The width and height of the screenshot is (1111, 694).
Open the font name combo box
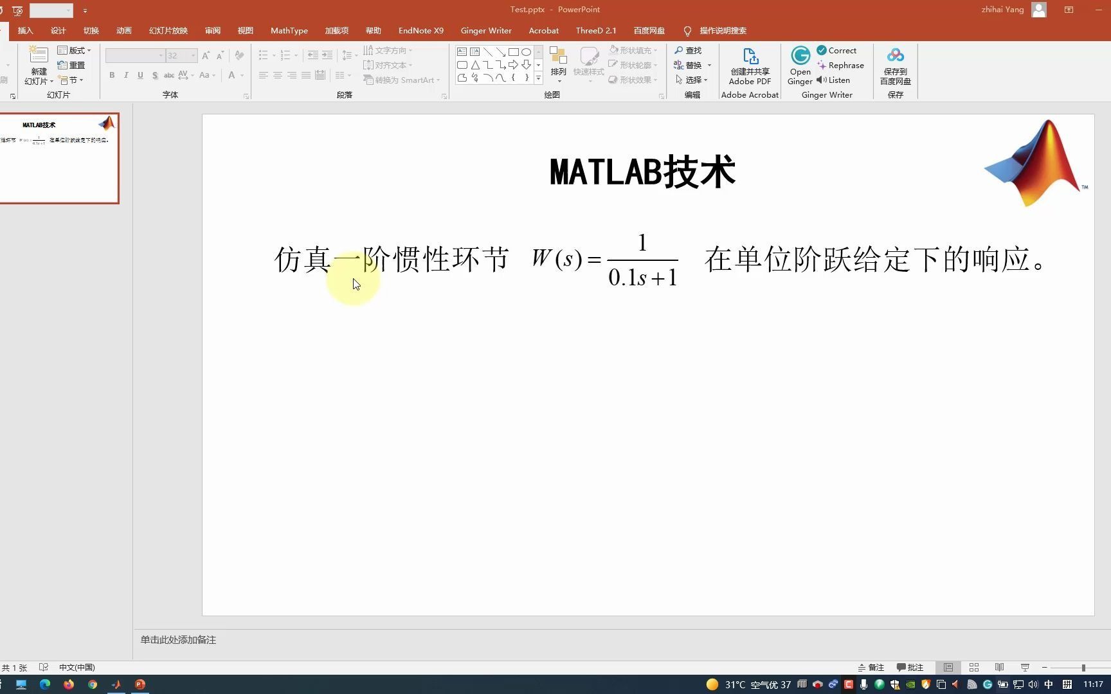135,56
